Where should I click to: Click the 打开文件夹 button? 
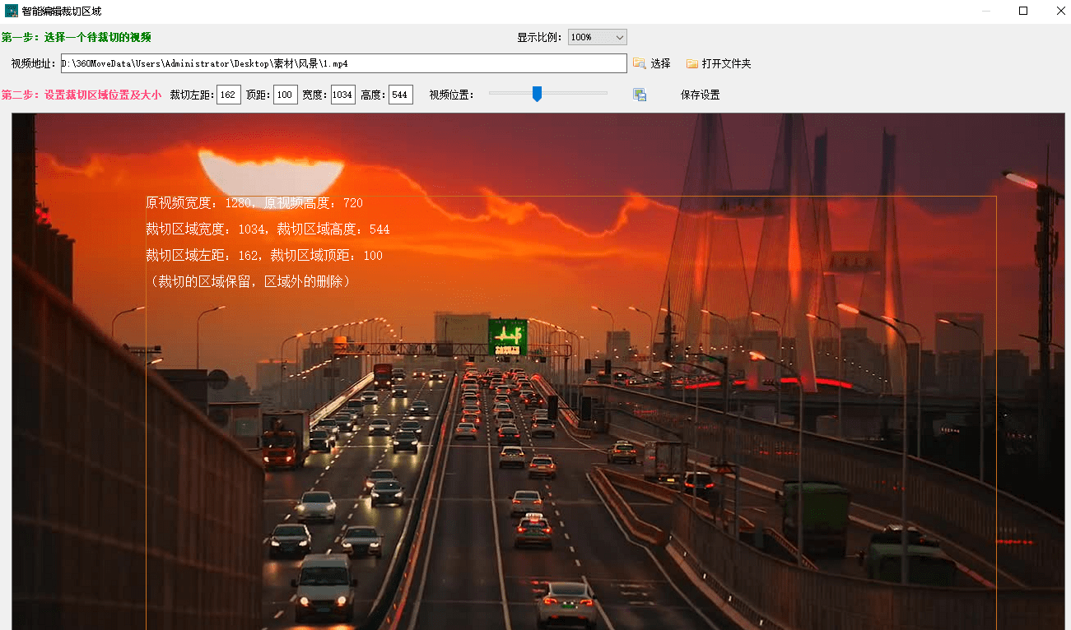click(726, 63)
